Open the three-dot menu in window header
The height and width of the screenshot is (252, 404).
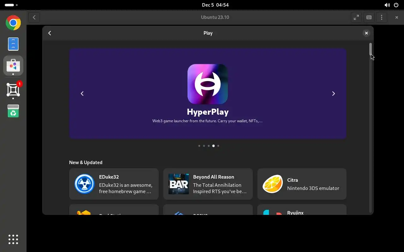tap(382, 17)
